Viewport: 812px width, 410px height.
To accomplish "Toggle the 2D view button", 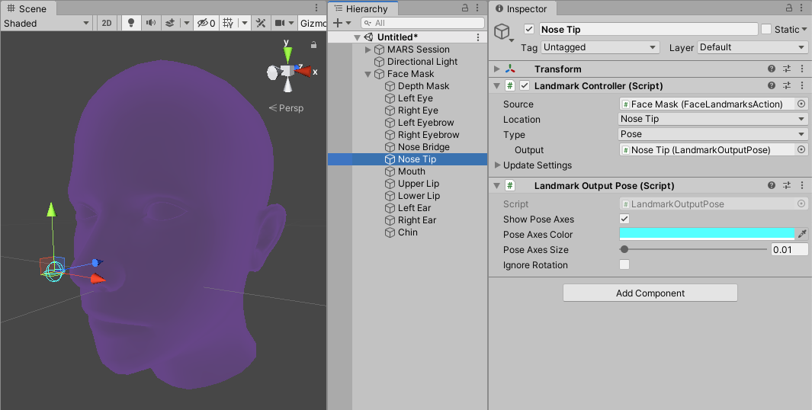I will 107,23.
